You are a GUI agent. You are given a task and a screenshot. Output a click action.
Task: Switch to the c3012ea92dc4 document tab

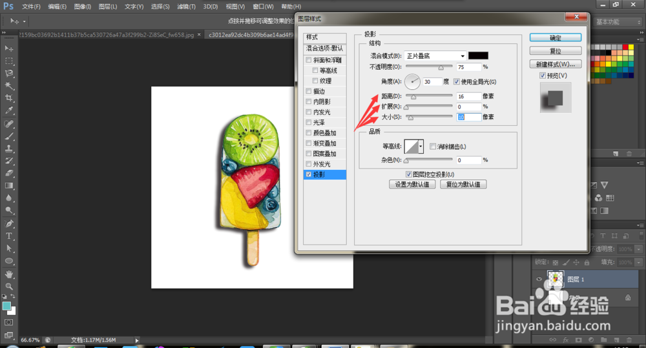click(x=251, y=35)
